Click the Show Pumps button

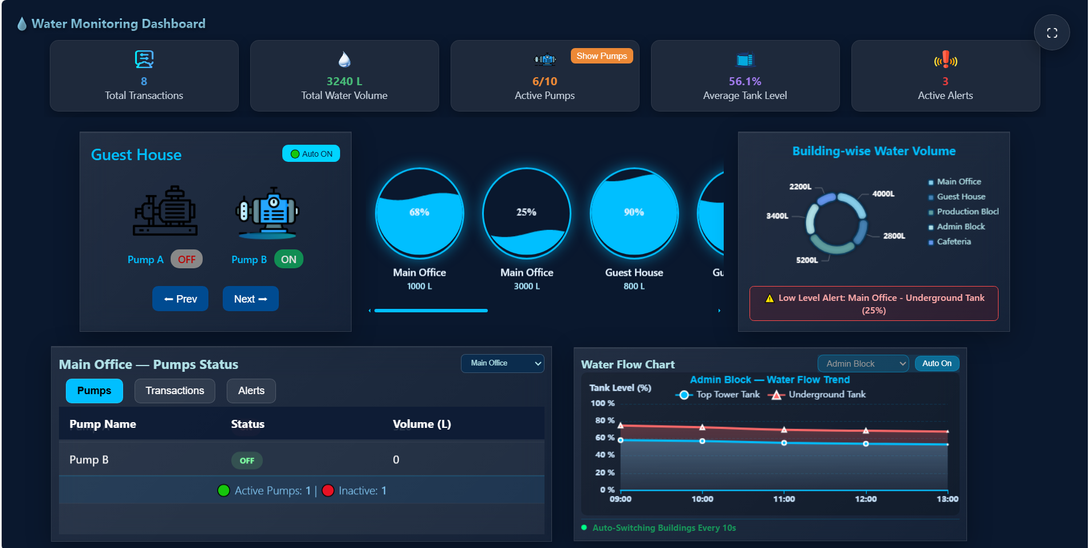601,56
